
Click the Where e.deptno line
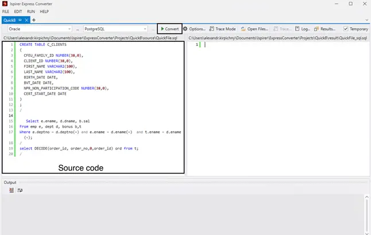point(101,132)
